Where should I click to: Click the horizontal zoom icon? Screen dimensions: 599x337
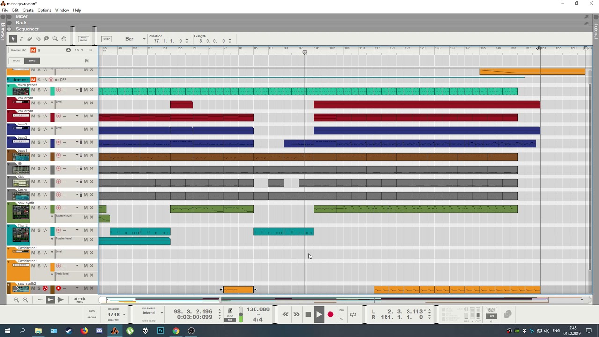[80, 300]
